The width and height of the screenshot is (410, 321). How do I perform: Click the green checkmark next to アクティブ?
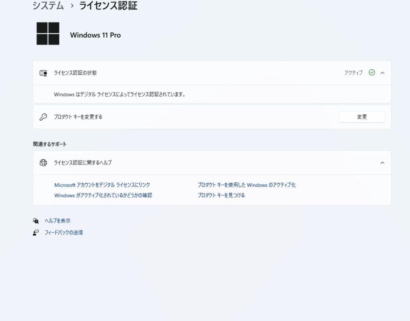(x=372, y=73)
